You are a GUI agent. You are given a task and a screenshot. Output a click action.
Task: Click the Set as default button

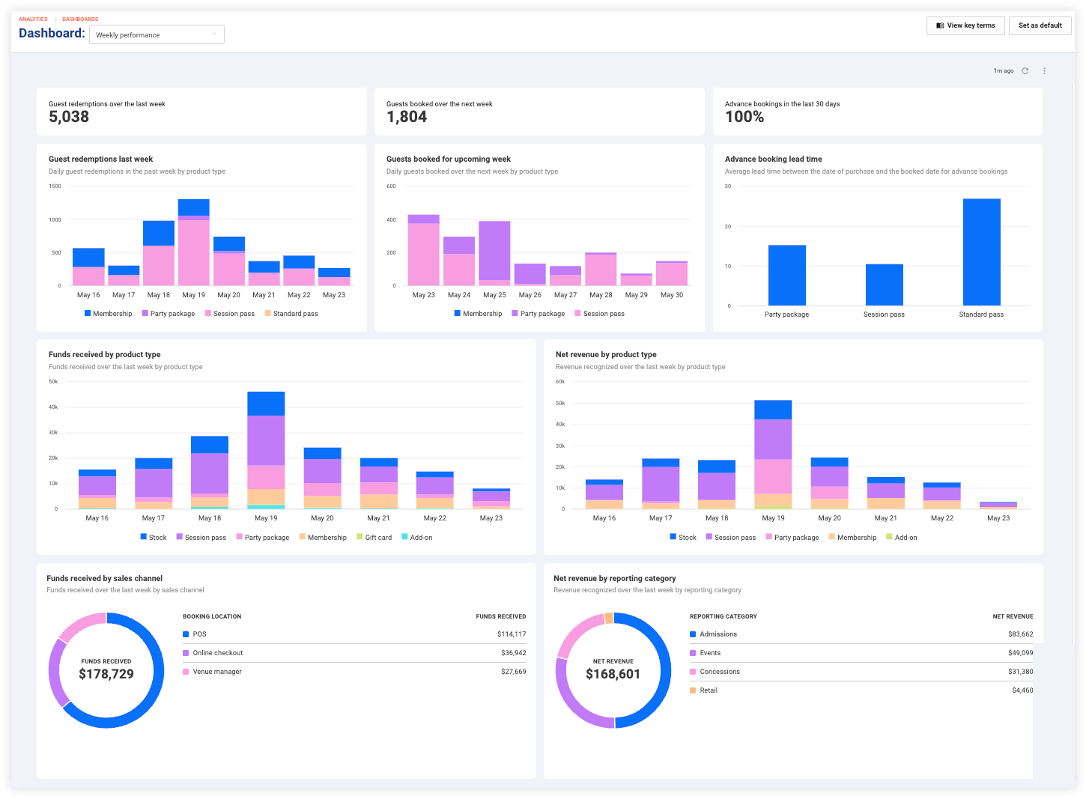[x=1040, y=25]
